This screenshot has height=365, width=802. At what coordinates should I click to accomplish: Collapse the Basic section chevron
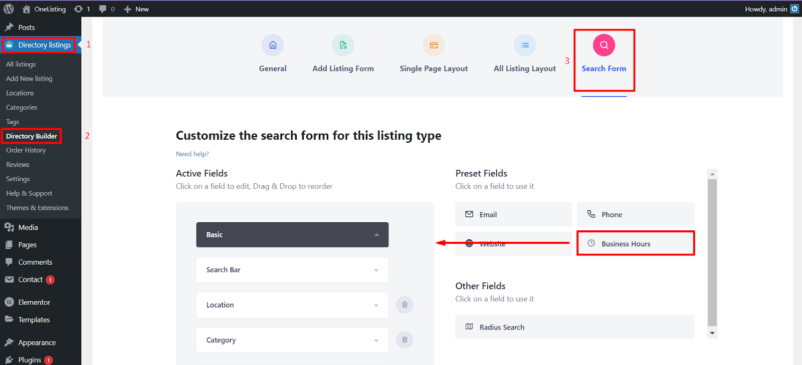point(376,235)
